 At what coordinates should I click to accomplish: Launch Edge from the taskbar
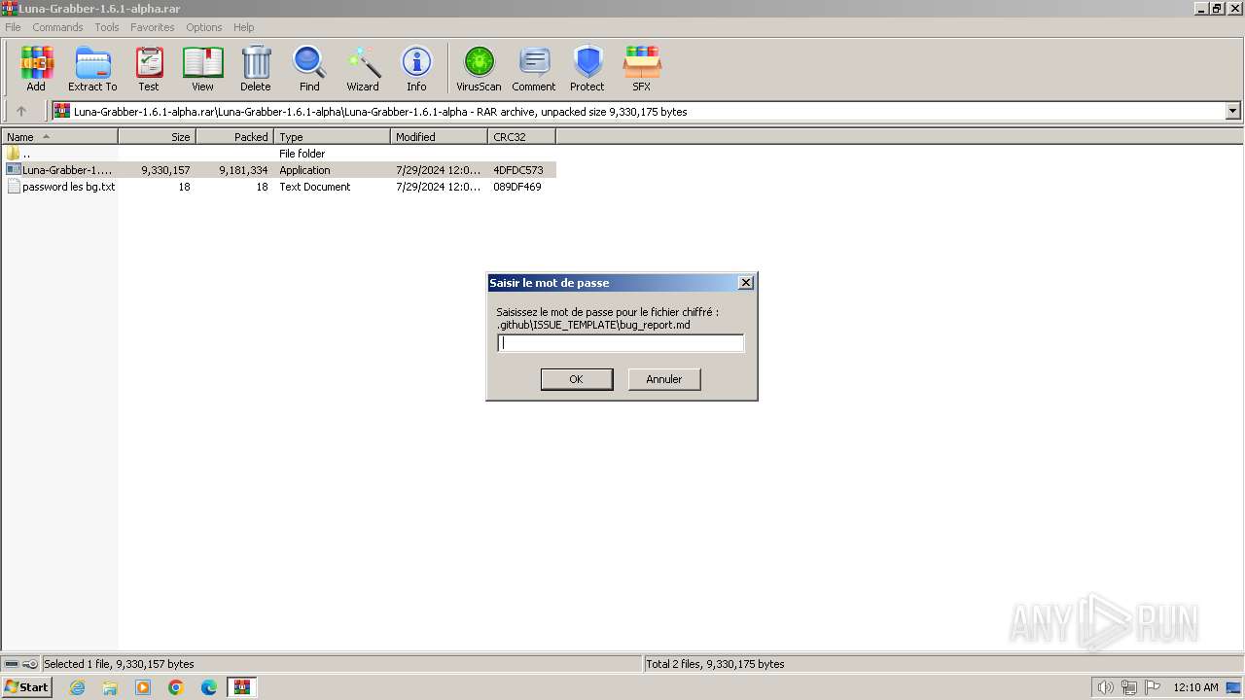click(x=209, y=687)
